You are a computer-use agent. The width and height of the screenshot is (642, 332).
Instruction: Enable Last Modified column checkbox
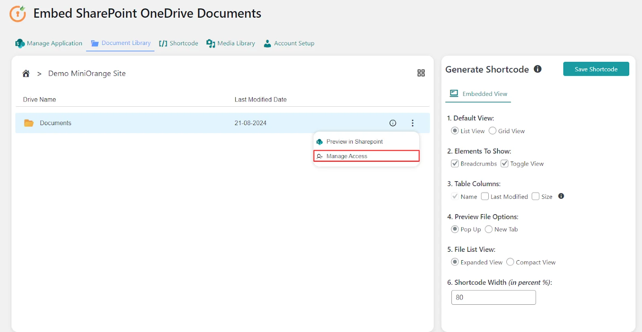point(485,196)
